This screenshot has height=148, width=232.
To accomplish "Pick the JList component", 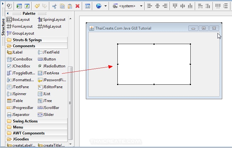I will click(x=44, y=94).
